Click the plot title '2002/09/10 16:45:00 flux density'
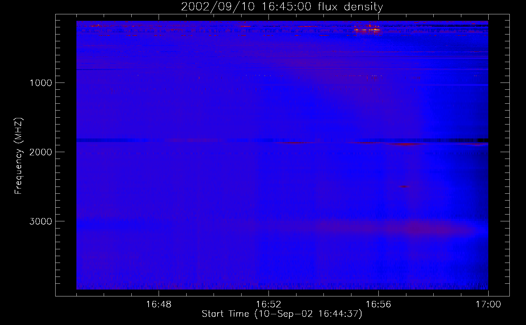Image resolution: width=526 pixels, height=325 pixels. (282, 7)
